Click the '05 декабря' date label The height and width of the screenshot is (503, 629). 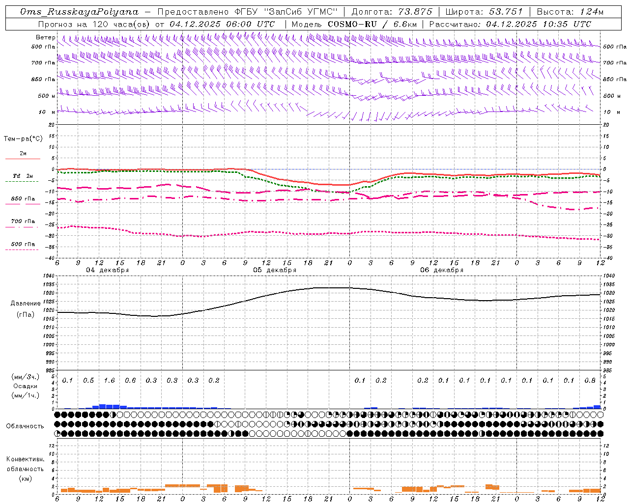[275, 270]
